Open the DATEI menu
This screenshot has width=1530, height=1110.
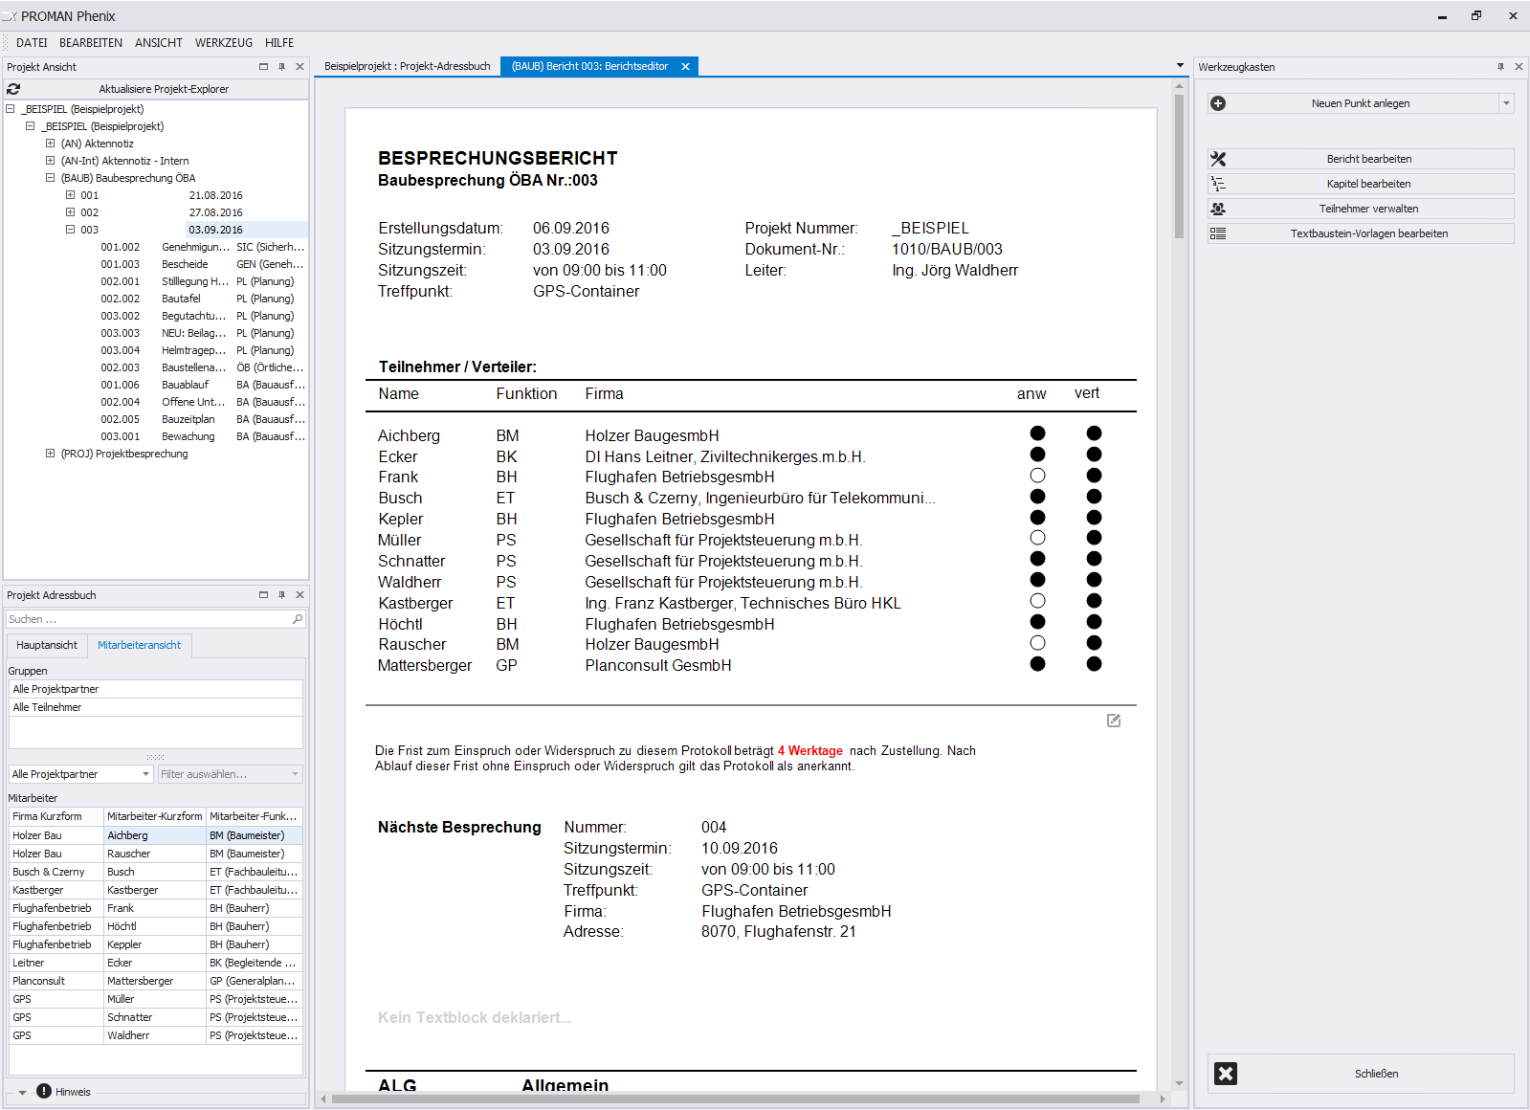(32, 43)
